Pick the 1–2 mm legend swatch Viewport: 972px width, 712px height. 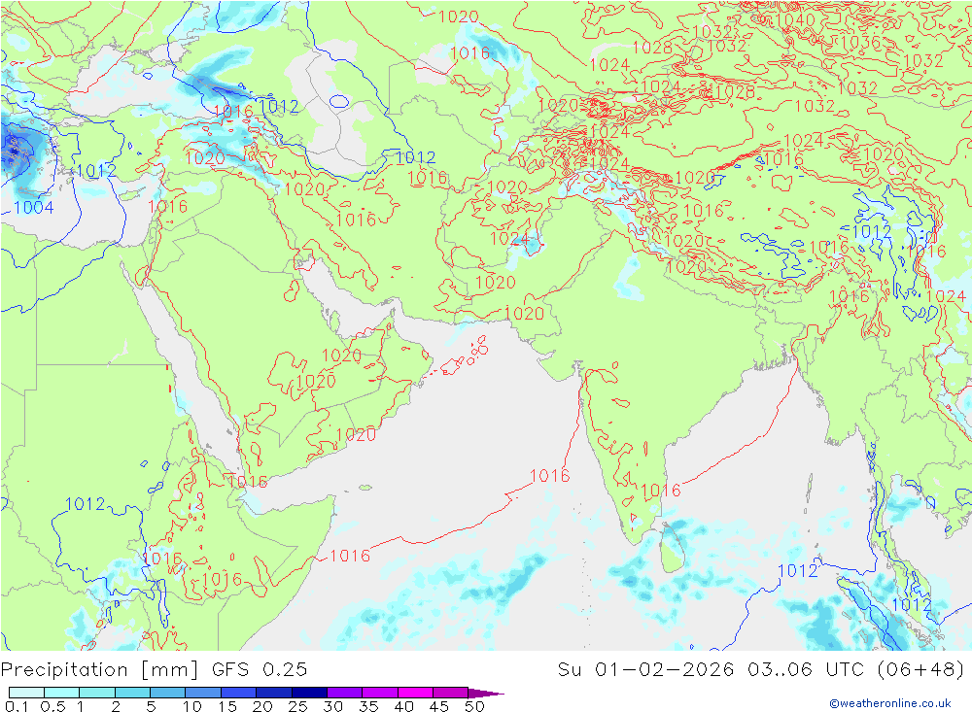(97, 693)
